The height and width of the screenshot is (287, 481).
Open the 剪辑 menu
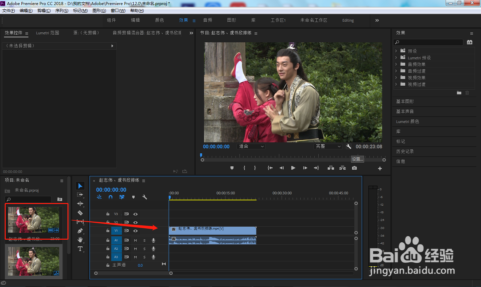coord(44,11)
